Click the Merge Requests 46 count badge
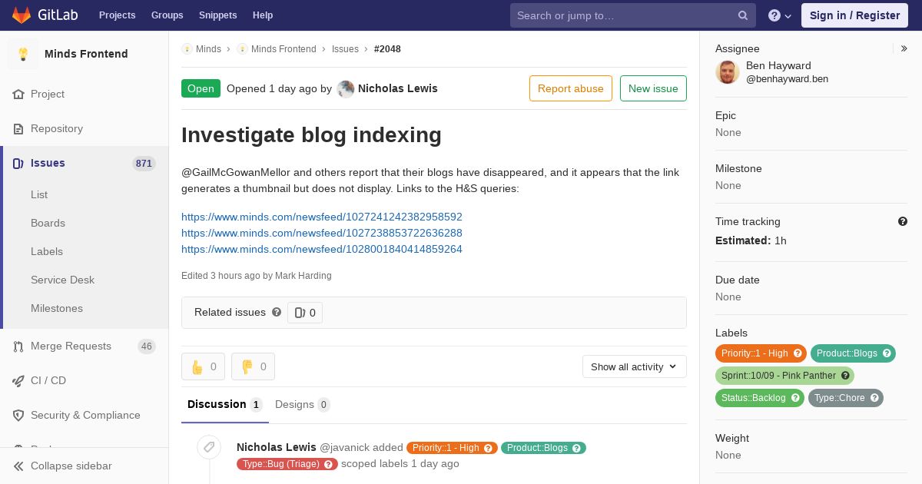 [x=147, y=346]
